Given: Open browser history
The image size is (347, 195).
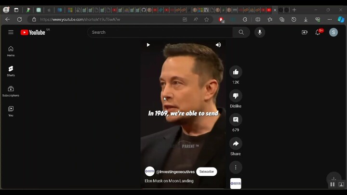Looking at the screenshot, I should click(294, 19).
